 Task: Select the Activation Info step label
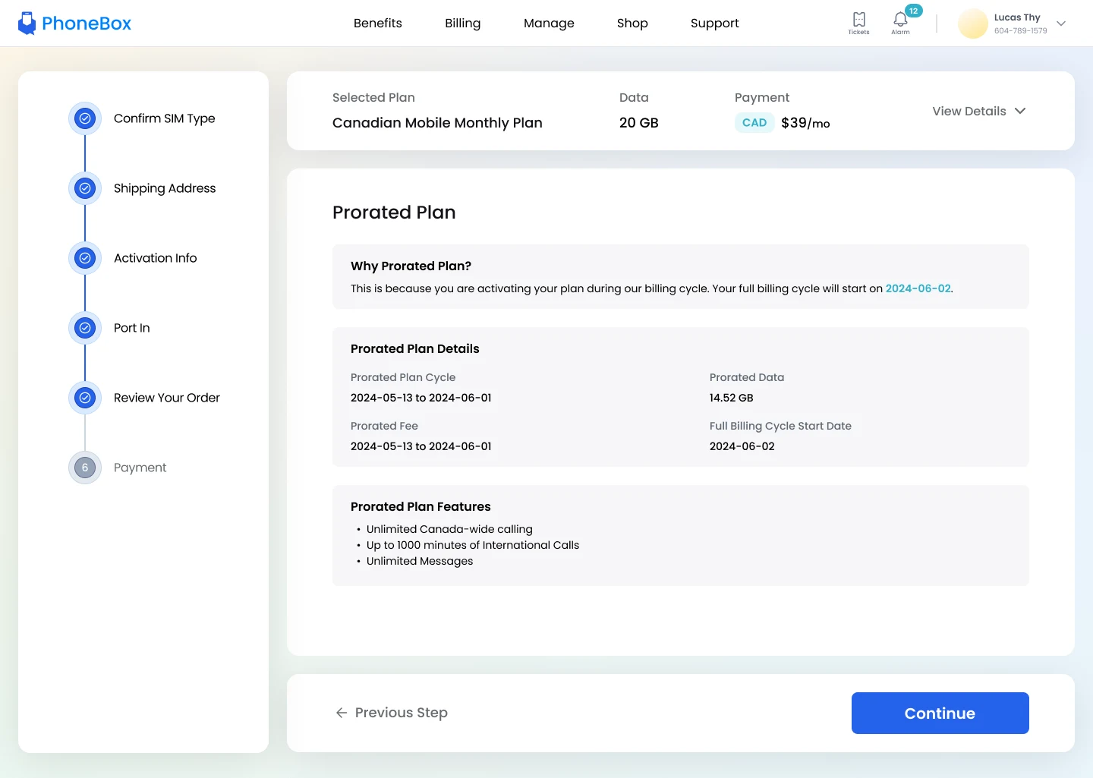coord(156,258)
